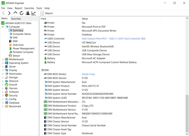Screen dimensions: 189x136
Task: Click the Software icon in tree
Action: tap(6, 92)
